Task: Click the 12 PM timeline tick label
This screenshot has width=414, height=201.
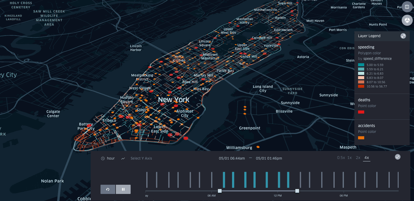Action: point(278,196)
